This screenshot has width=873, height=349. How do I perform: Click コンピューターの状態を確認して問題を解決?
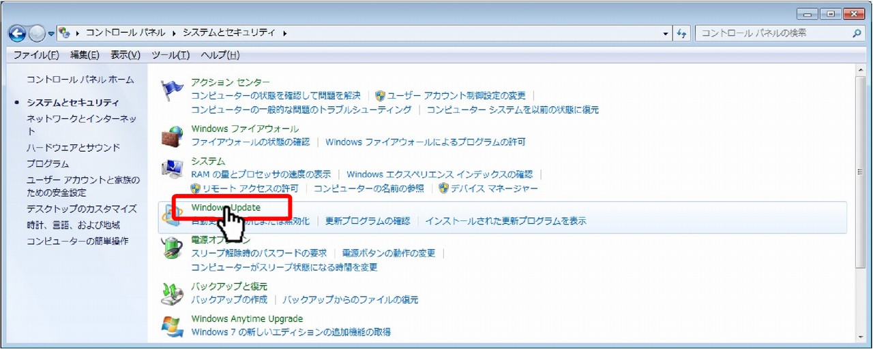pyautogui.click(x=276, y=96)
